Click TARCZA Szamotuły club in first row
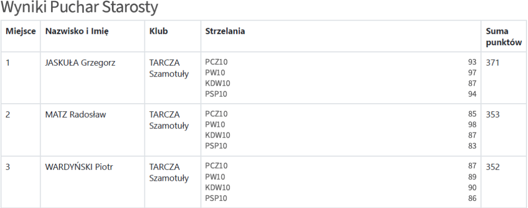Viewport: 528px width, 208px height. [x=169, y=68]
